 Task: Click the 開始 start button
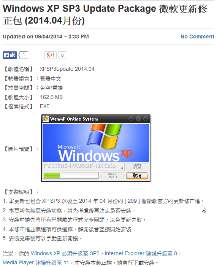pos(112,176)
